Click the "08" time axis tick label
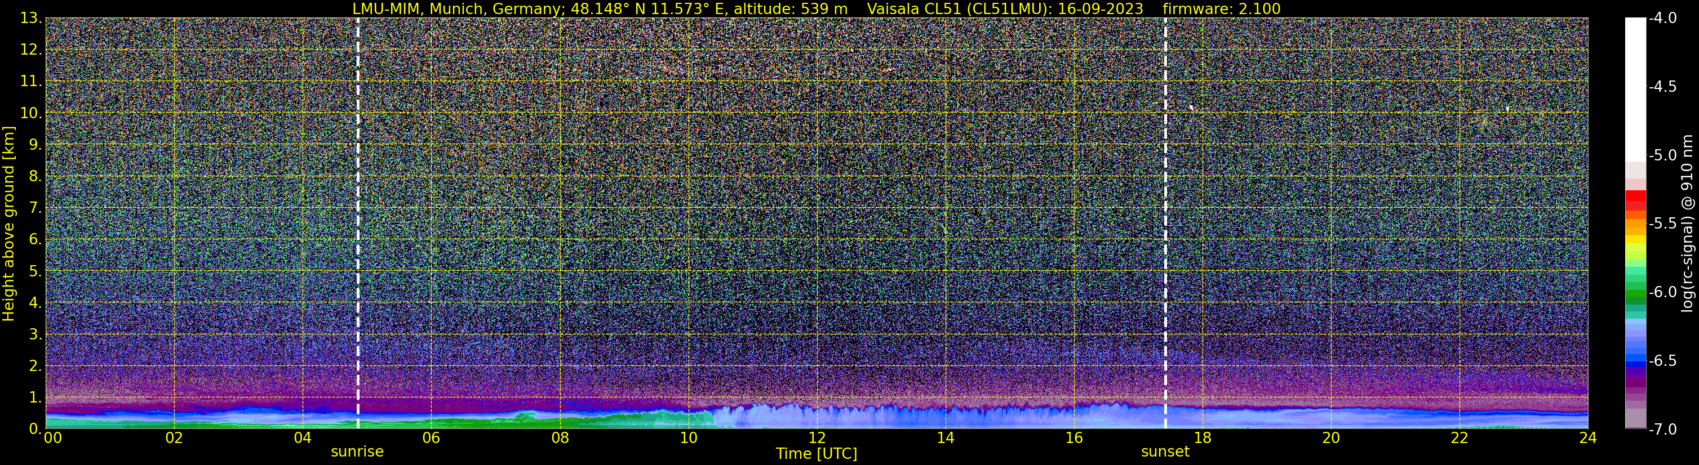This screenshot has height=465, width=1699. pos(560,439)
